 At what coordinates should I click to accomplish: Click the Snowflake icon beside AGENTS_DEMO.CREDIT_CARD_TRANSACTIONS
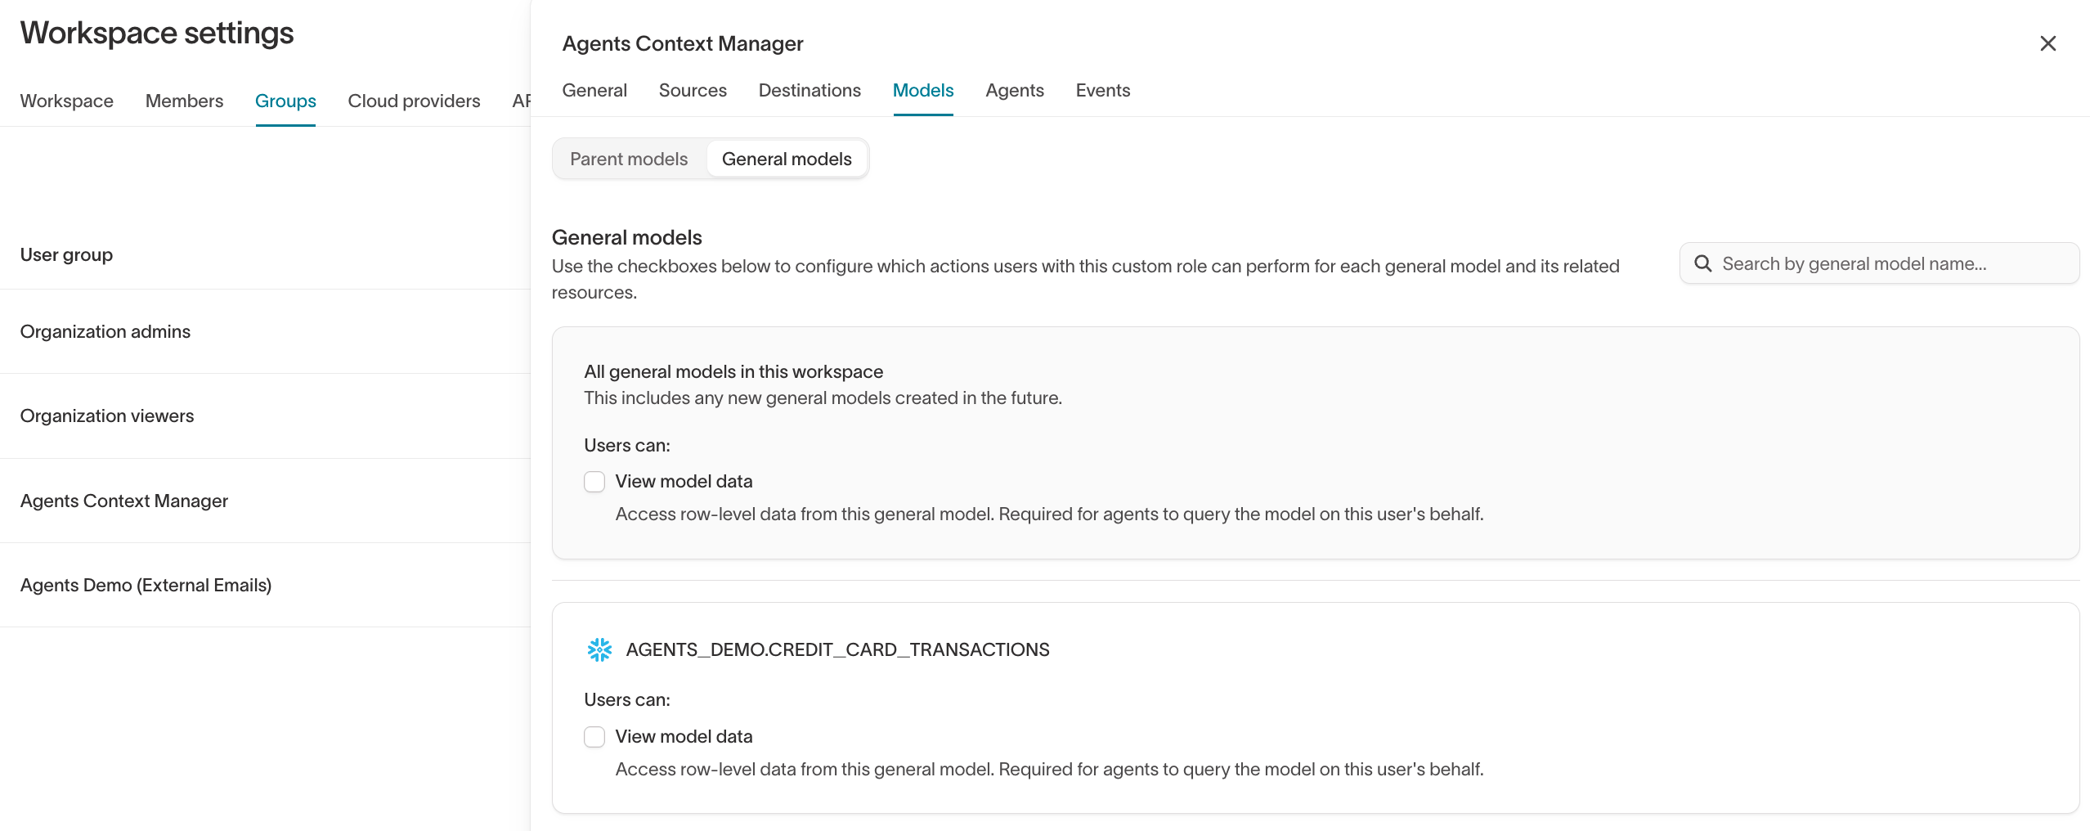click(599, 649)
